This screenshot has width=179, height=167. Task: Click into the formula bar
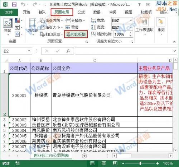[124, 51]
